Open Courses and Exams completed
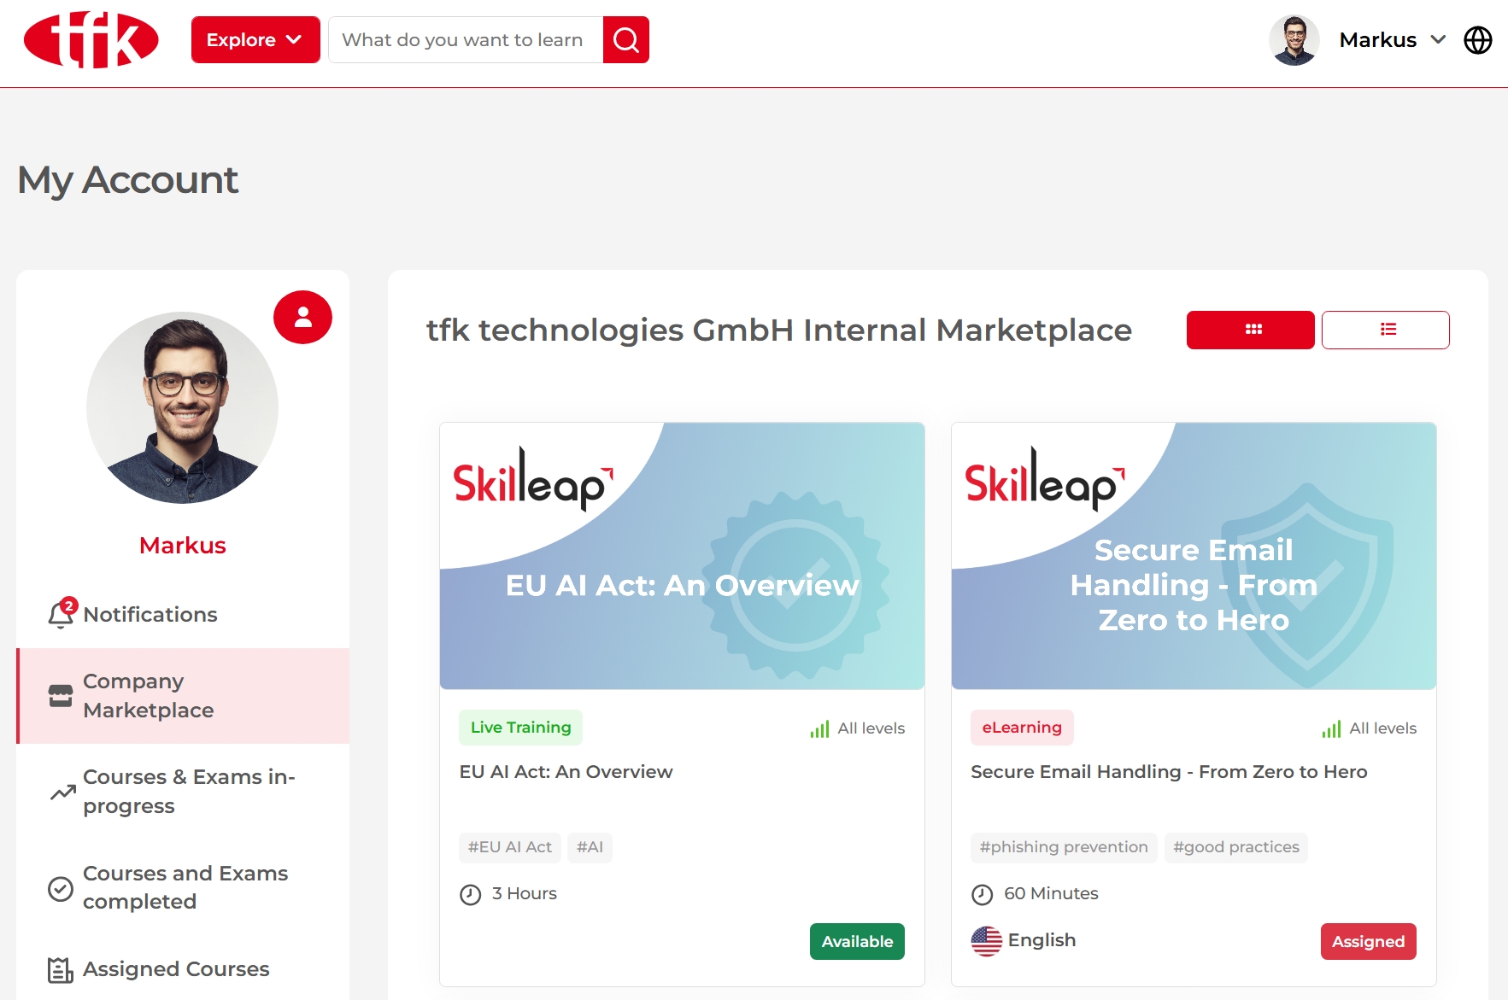 pyautogui.click(x=183, y=887)
